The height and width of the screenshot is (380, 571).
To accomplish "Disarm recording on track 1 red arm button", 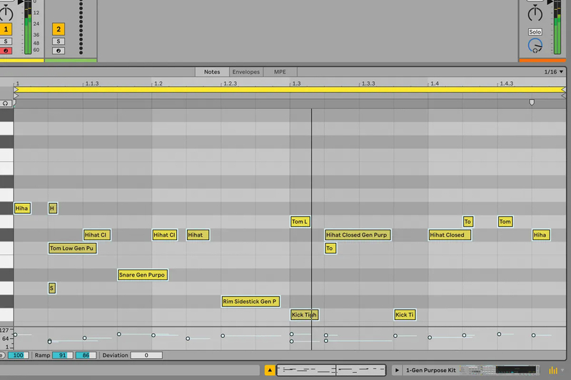I will [6, 51].
